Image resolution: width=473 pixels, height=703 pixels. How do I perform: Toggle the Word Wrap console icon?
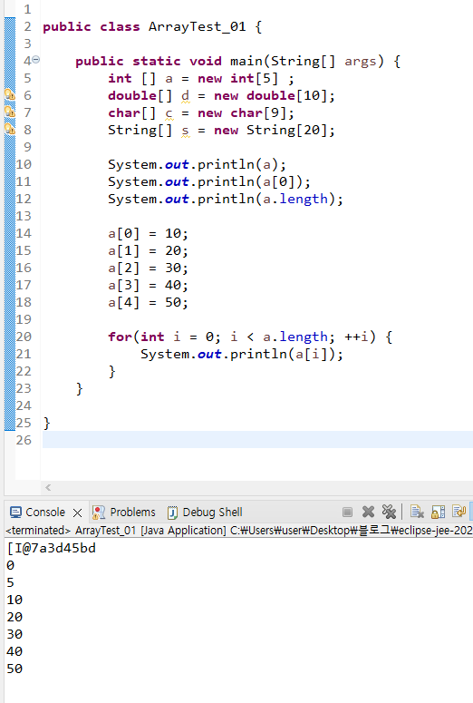tap(459, 512)
